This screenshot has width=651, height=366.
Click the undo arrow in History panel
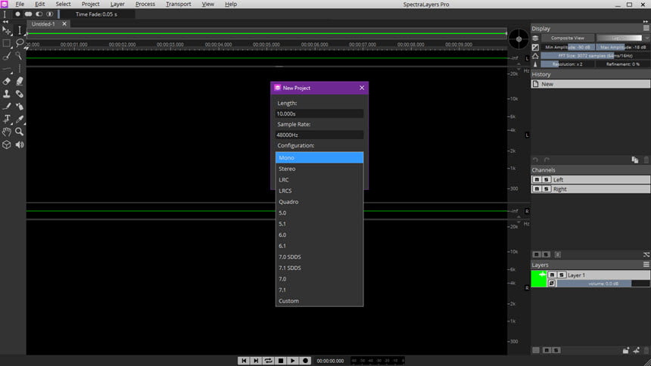[536, 160]
